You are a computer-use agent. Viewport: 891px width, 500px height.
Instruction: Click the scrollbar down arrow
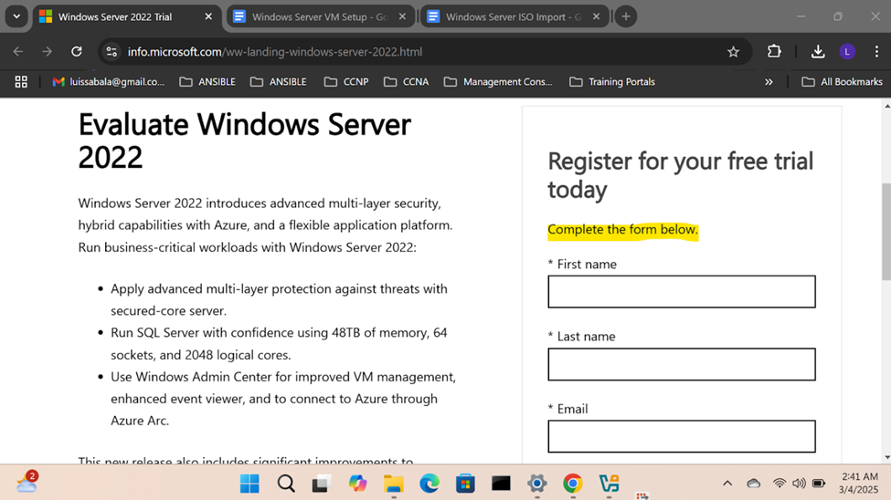(886, 457)
